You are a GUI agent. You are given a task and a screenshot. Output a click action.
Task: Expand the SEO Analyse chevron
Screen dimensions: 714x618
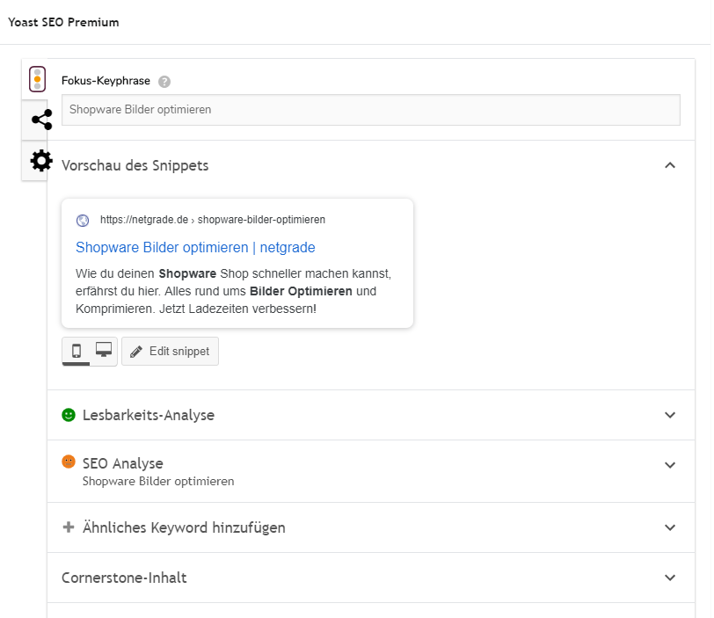point(670,465)
